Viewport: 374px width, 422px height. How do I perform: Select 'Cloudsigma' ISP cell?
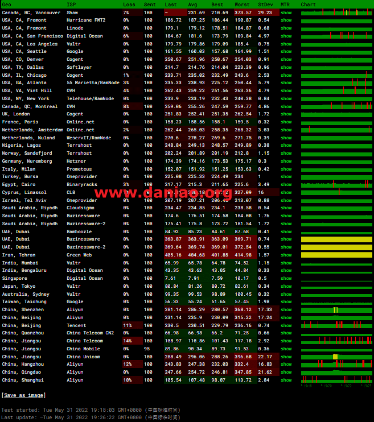pos(81,208)
